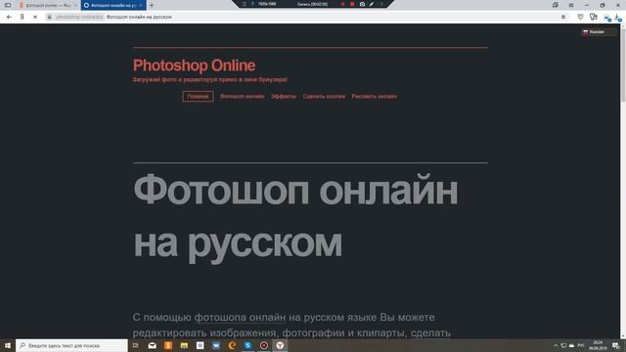Image resolution: width=626 pixels, height=352 pixels.
Task: Go back with the browser back arrow
Action: 9,17
